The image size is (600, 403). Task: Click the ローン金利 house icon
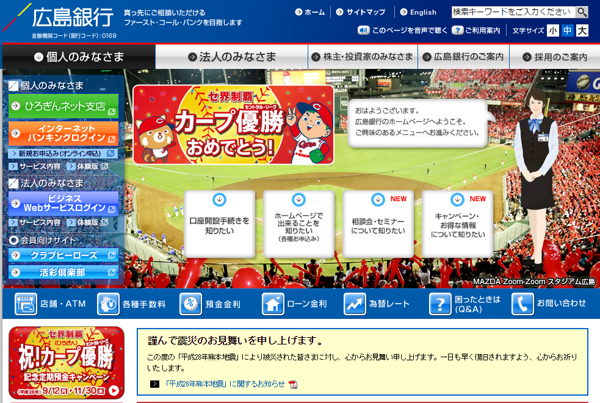coord(273,304)
